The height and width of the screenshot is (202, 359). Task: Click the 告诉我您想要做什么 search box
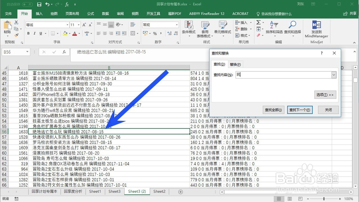coord(274,14)
